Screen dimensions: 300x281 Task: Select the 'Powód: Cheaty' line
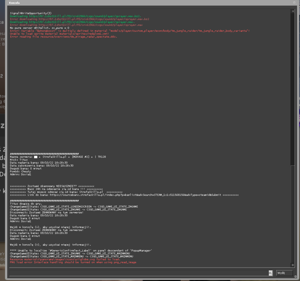[21, 172]
